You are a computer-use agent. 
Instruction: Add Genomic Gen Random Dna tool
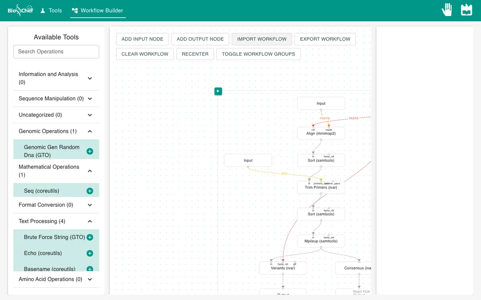coord(90,151)
